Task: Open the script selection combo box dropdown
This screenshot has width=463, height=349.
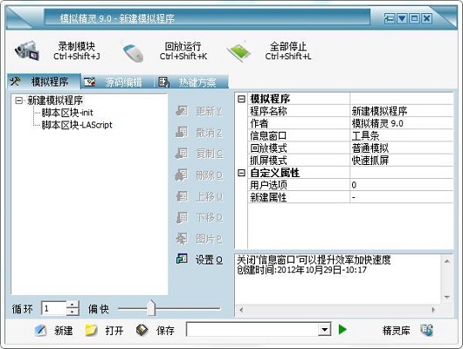Action: (324, 330)
